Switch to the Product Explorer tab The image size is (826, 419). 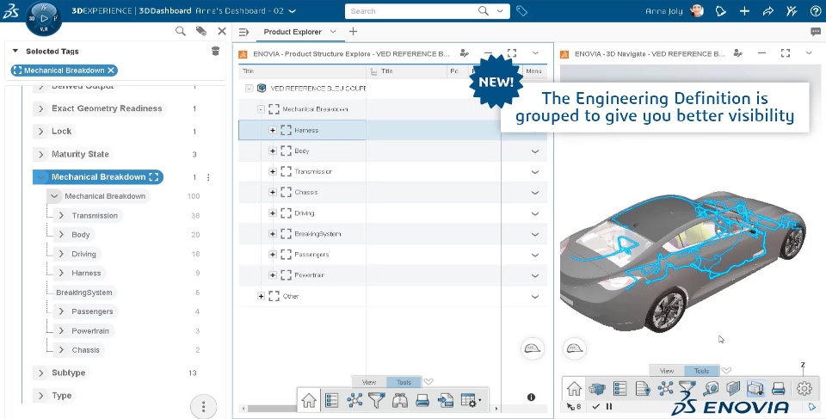point(293,32)
